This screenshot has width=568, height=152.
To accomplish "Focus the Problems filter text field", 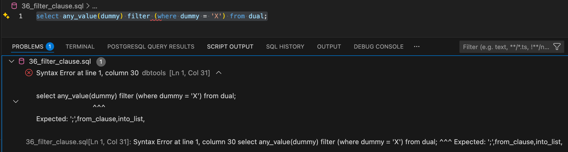I will (506, 47).
